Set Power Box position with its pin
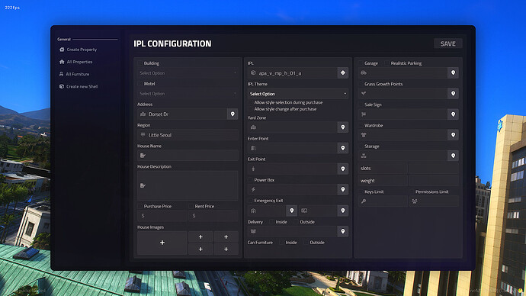Screen dimensions: 526x296 [343, 190]
